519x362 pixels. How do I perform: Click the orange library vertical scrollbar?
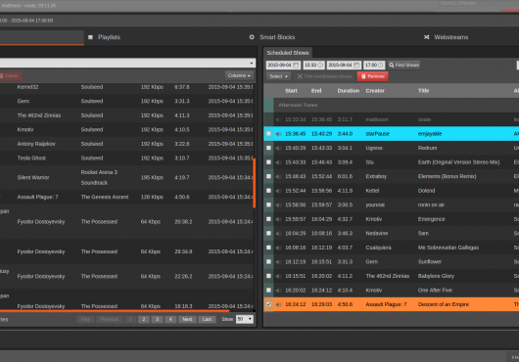[255, 183]
